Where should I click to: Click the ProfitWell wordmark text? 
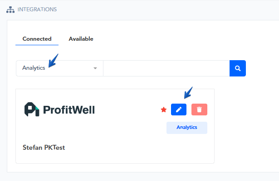(x=69, y=110)
